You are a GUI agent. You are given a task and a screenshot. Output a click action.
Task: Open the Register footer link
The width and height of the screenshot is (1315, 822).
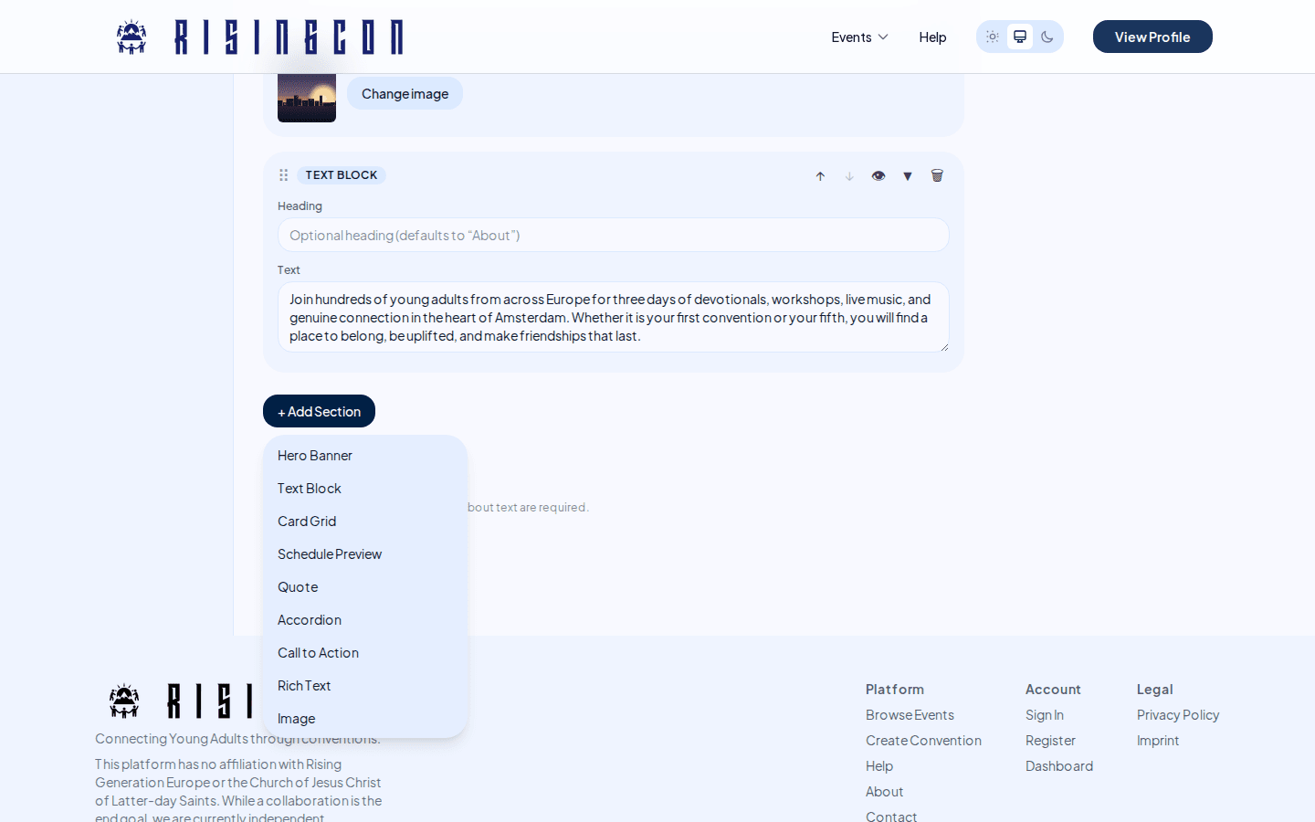point(1050,741)
